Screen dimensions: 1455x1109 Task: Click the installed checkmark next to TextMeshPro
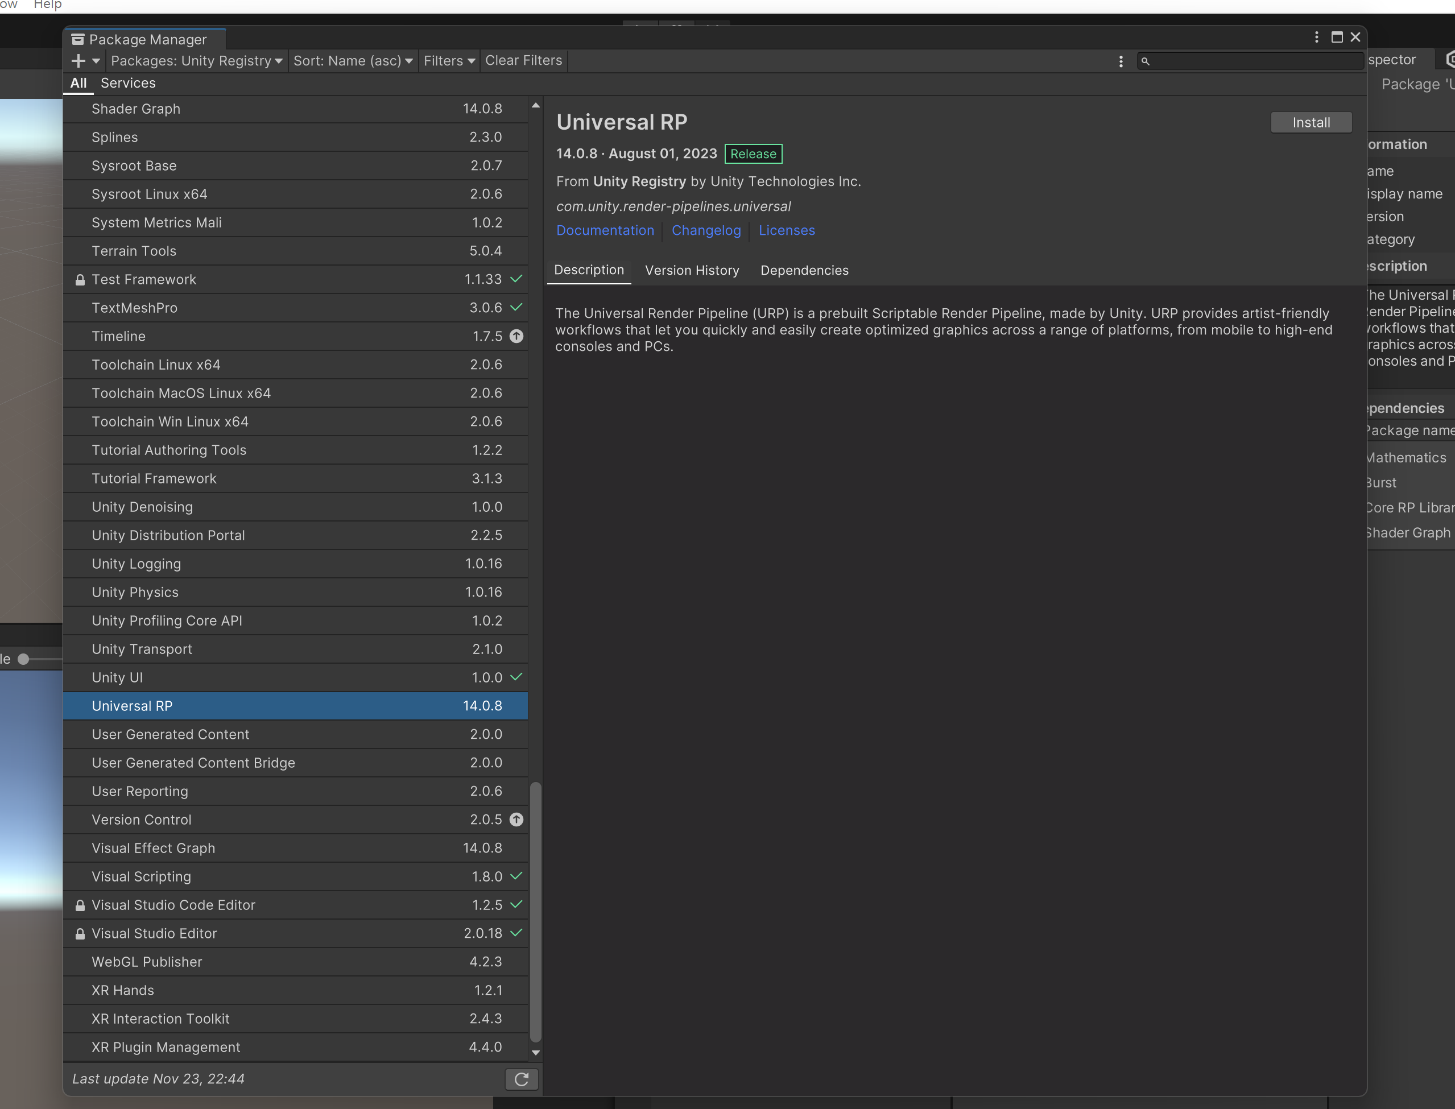point(516,308)
